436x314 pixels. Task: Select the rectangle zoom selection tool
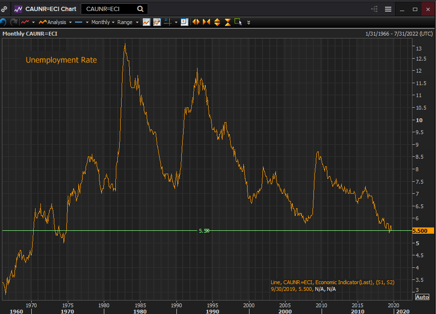238,22
